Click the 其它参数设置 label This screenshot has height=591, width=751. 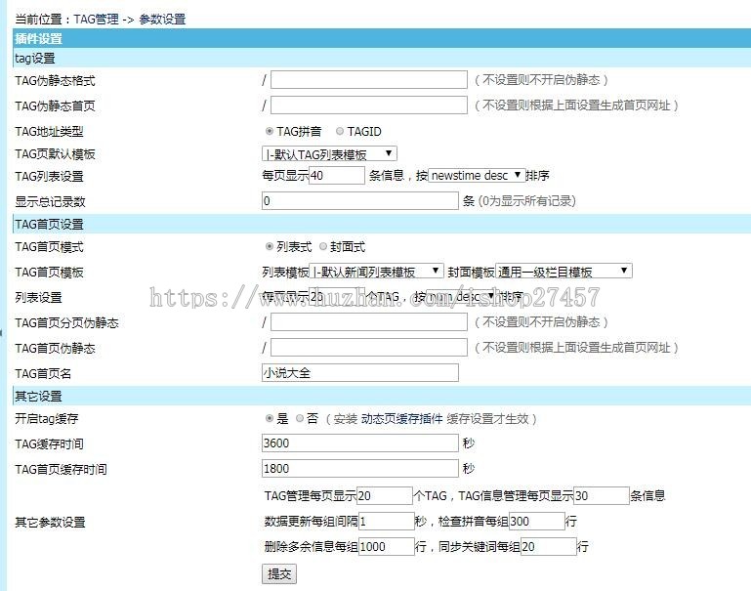coord(50,522)
